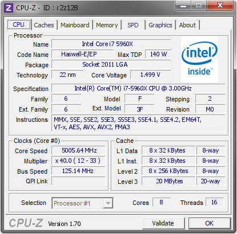237x234 pixels.
Task: Click the CPU-Z purple Z title bar icon
Action: 9,8
